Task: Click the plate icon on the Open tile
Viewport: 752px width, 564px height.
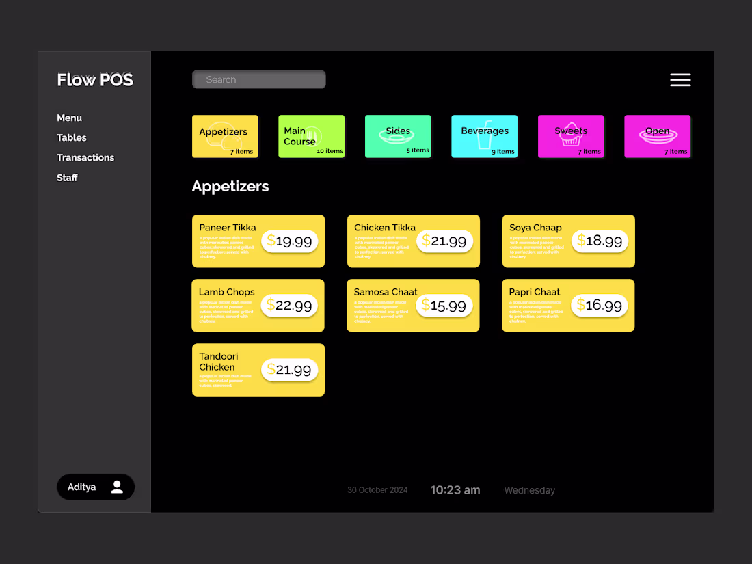Action: click(x=657, y=136)
